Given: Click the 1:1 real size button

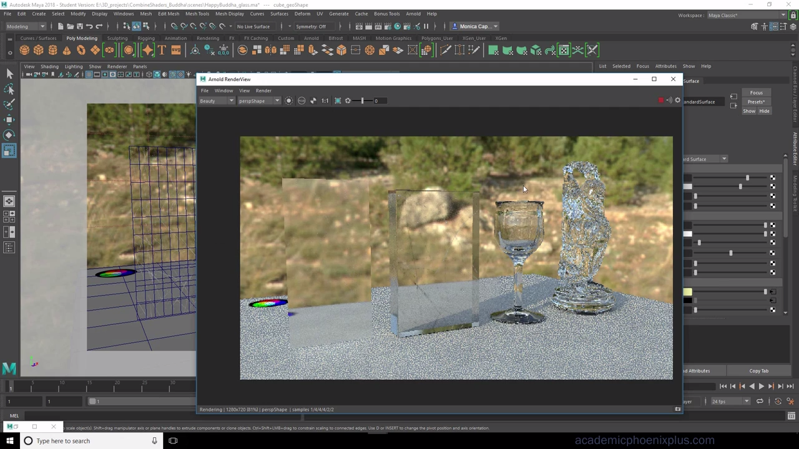Looking at the screenshot, I should point(325,100).
